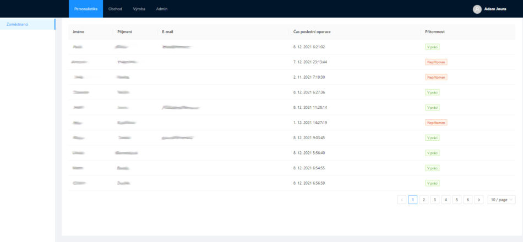523x242 pixels.
Task: Click the timestamp 8. 12. 2021 6:27:36
Action: tap(309, 92)
